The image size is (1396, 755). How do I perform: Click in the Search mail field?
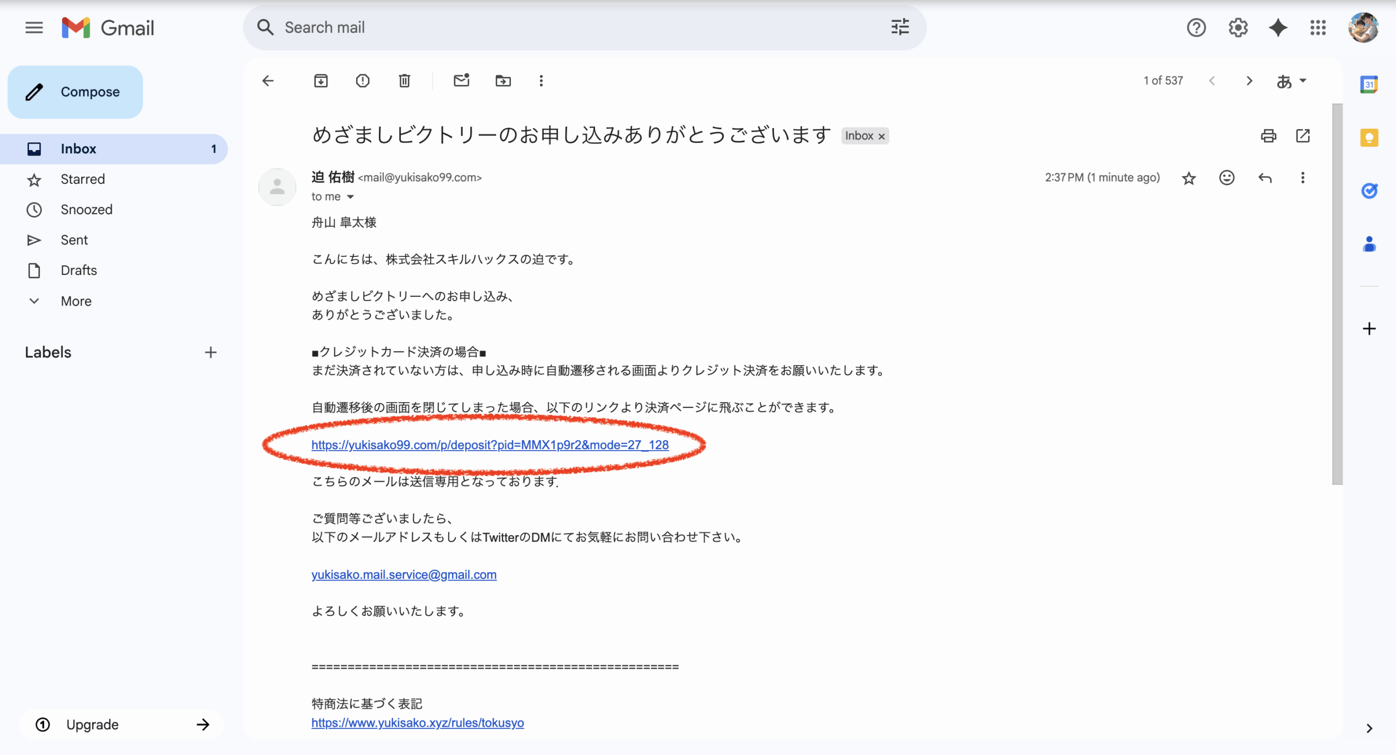click(x=583, y=27)
